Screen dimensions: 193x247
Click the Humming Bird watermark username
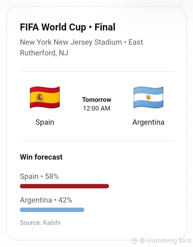coord(169,240)
